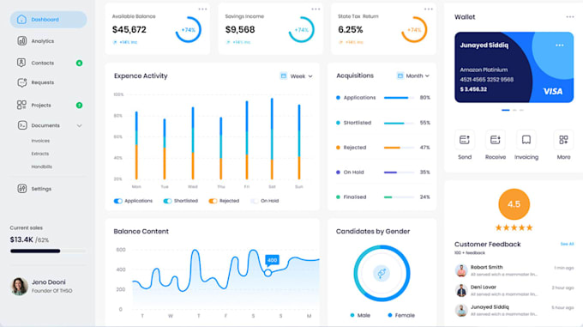Go to the Contacts menu item

(x=43, y=63)
